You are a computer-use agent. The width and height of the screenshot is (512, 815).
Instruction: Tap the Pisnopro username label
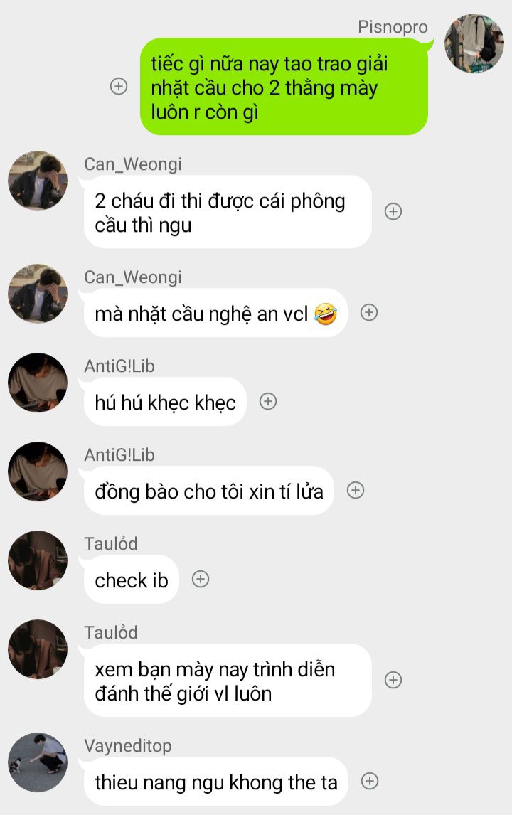pos(393,26)
